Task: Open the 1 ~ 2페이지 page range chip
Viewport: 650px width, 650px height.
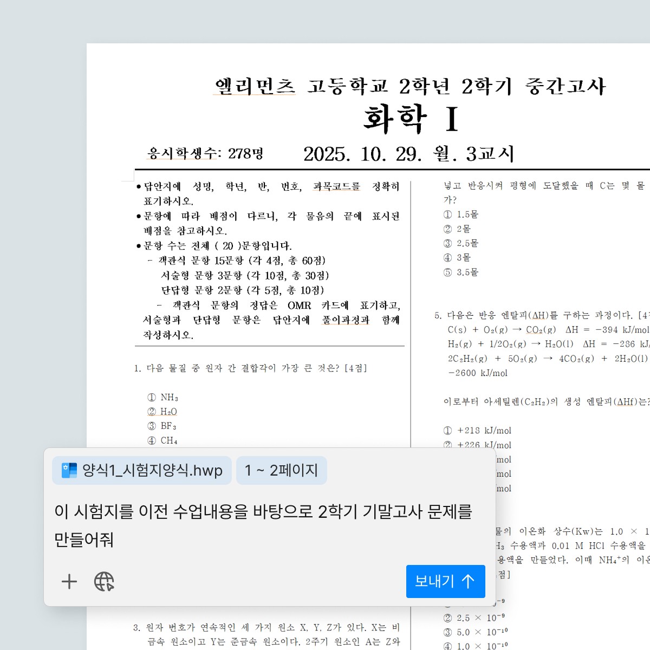Action: pyautogui.click(x=282, y=470)
